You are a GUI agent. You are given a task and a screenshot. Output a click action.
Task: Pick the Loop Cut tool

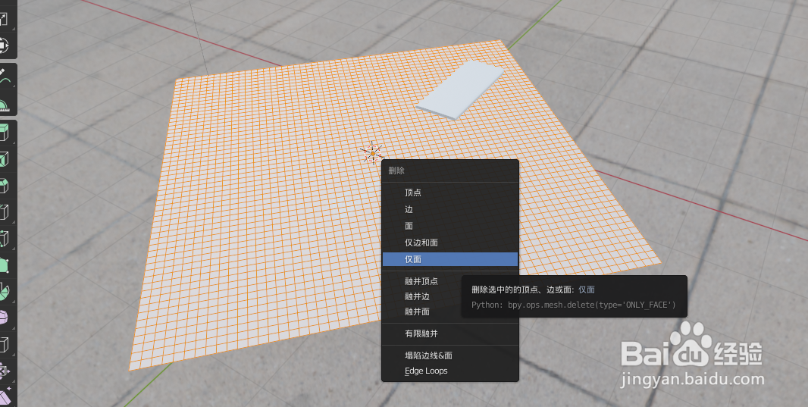[3, 213]
